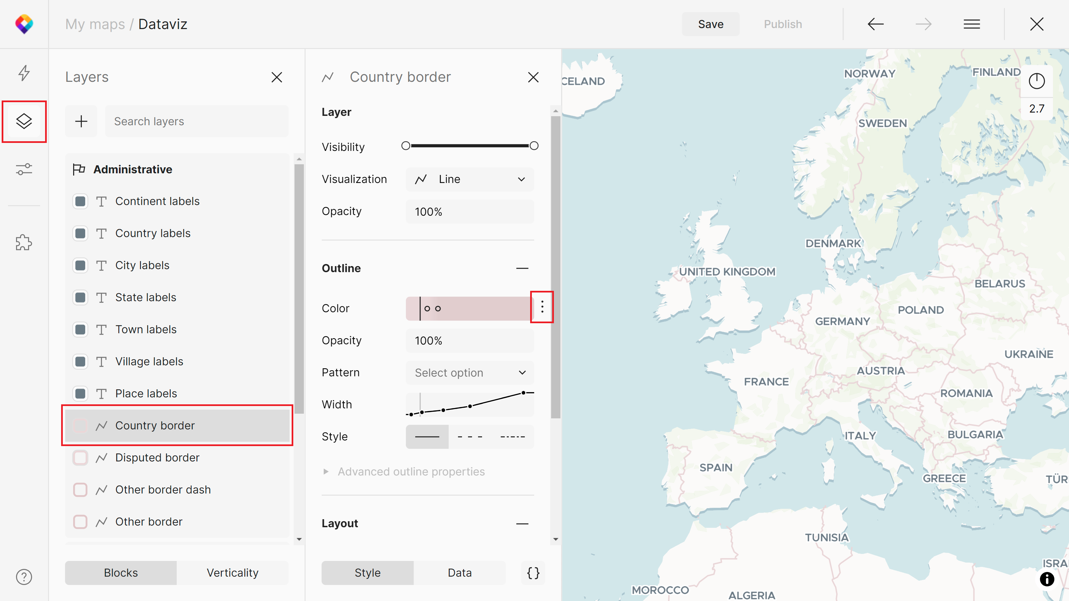Open the puzzle piece extensions icon
The height and width of the screenshot is (601, 1069).
pos(24,243)
